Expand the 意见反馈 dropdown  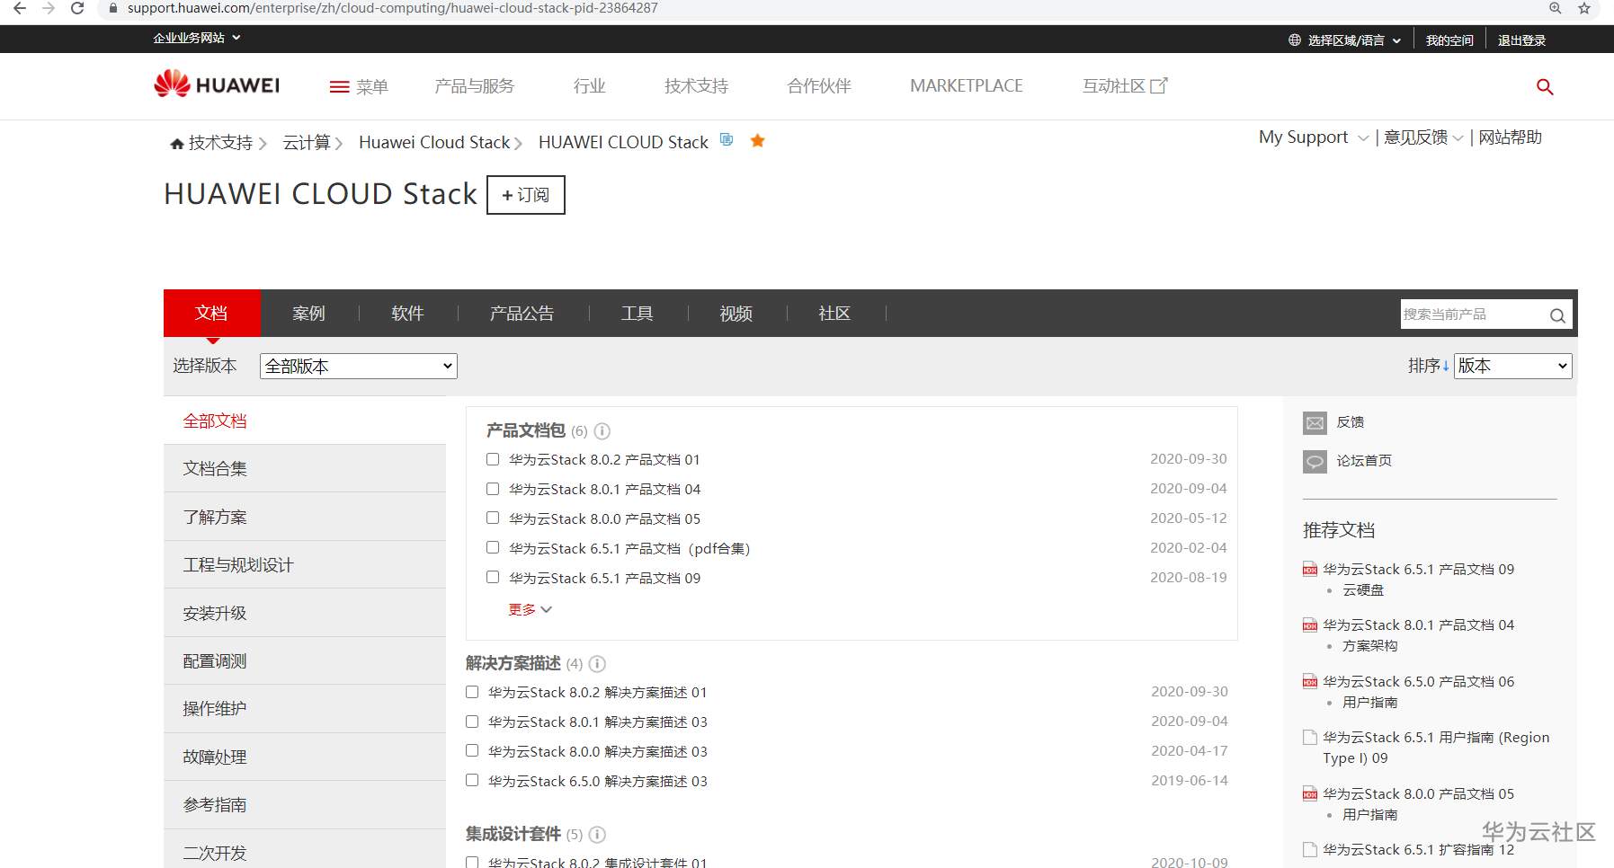(1423, 137)
